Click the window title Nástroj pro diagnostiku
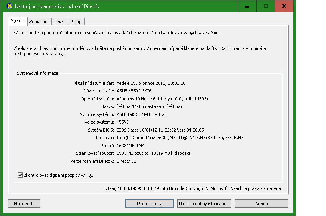Screen dimensions: 326x216 point(57,6)
